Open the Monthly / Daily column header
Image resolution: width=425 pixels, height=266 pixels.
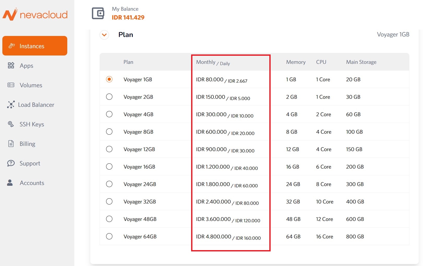pyautogui.click(x=213, y=62)
